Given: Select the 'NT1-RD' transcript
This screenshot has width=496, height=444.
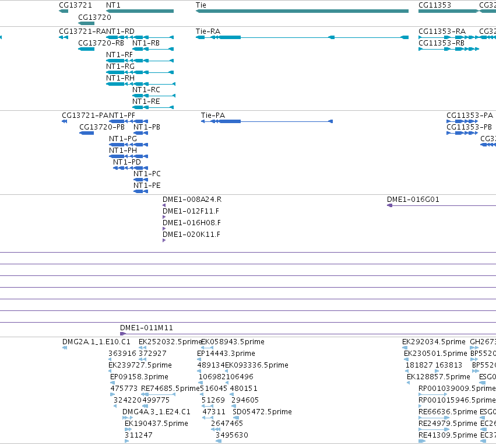Looking at the screenshot, I should 140,37.
